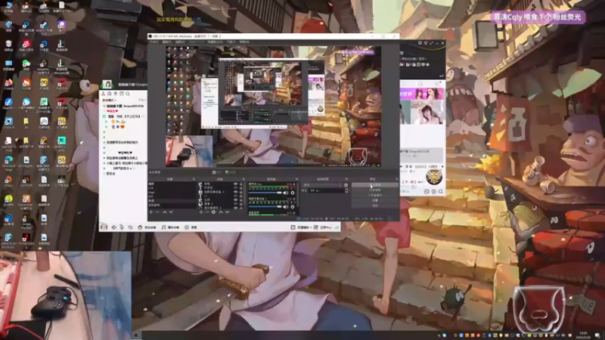Pop out the Controls dock header icon
The image size is (605, 340).
pyautogui.click(x=396, y=179)
